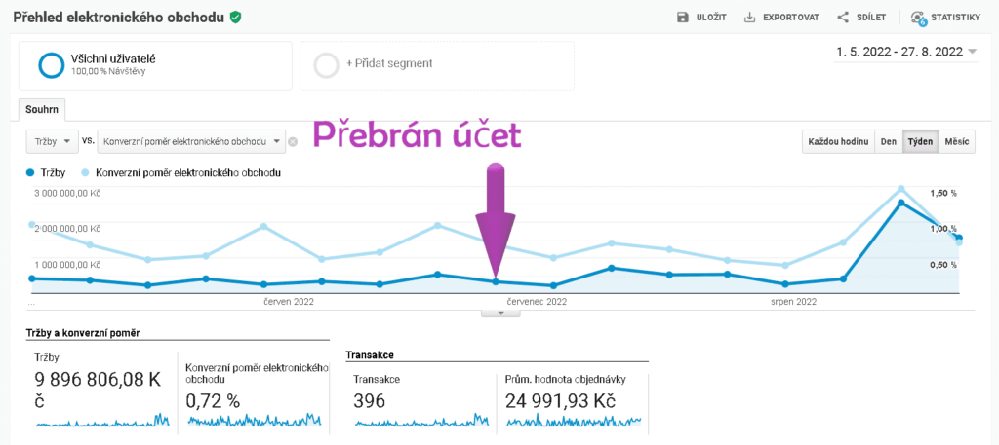
Task: Open Konverzní poměr elektronického obchodu dropdown
Action: tap(191, 141)
